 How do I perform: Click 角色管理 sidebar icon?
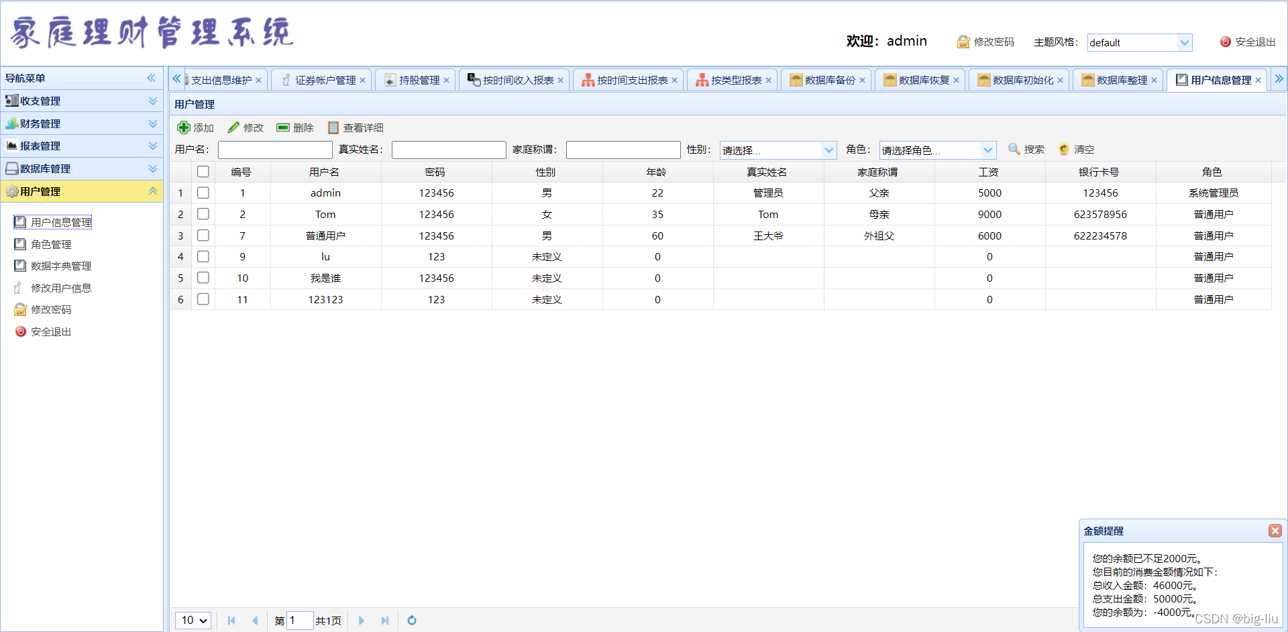pyautogui.click(x=20, y=244)
